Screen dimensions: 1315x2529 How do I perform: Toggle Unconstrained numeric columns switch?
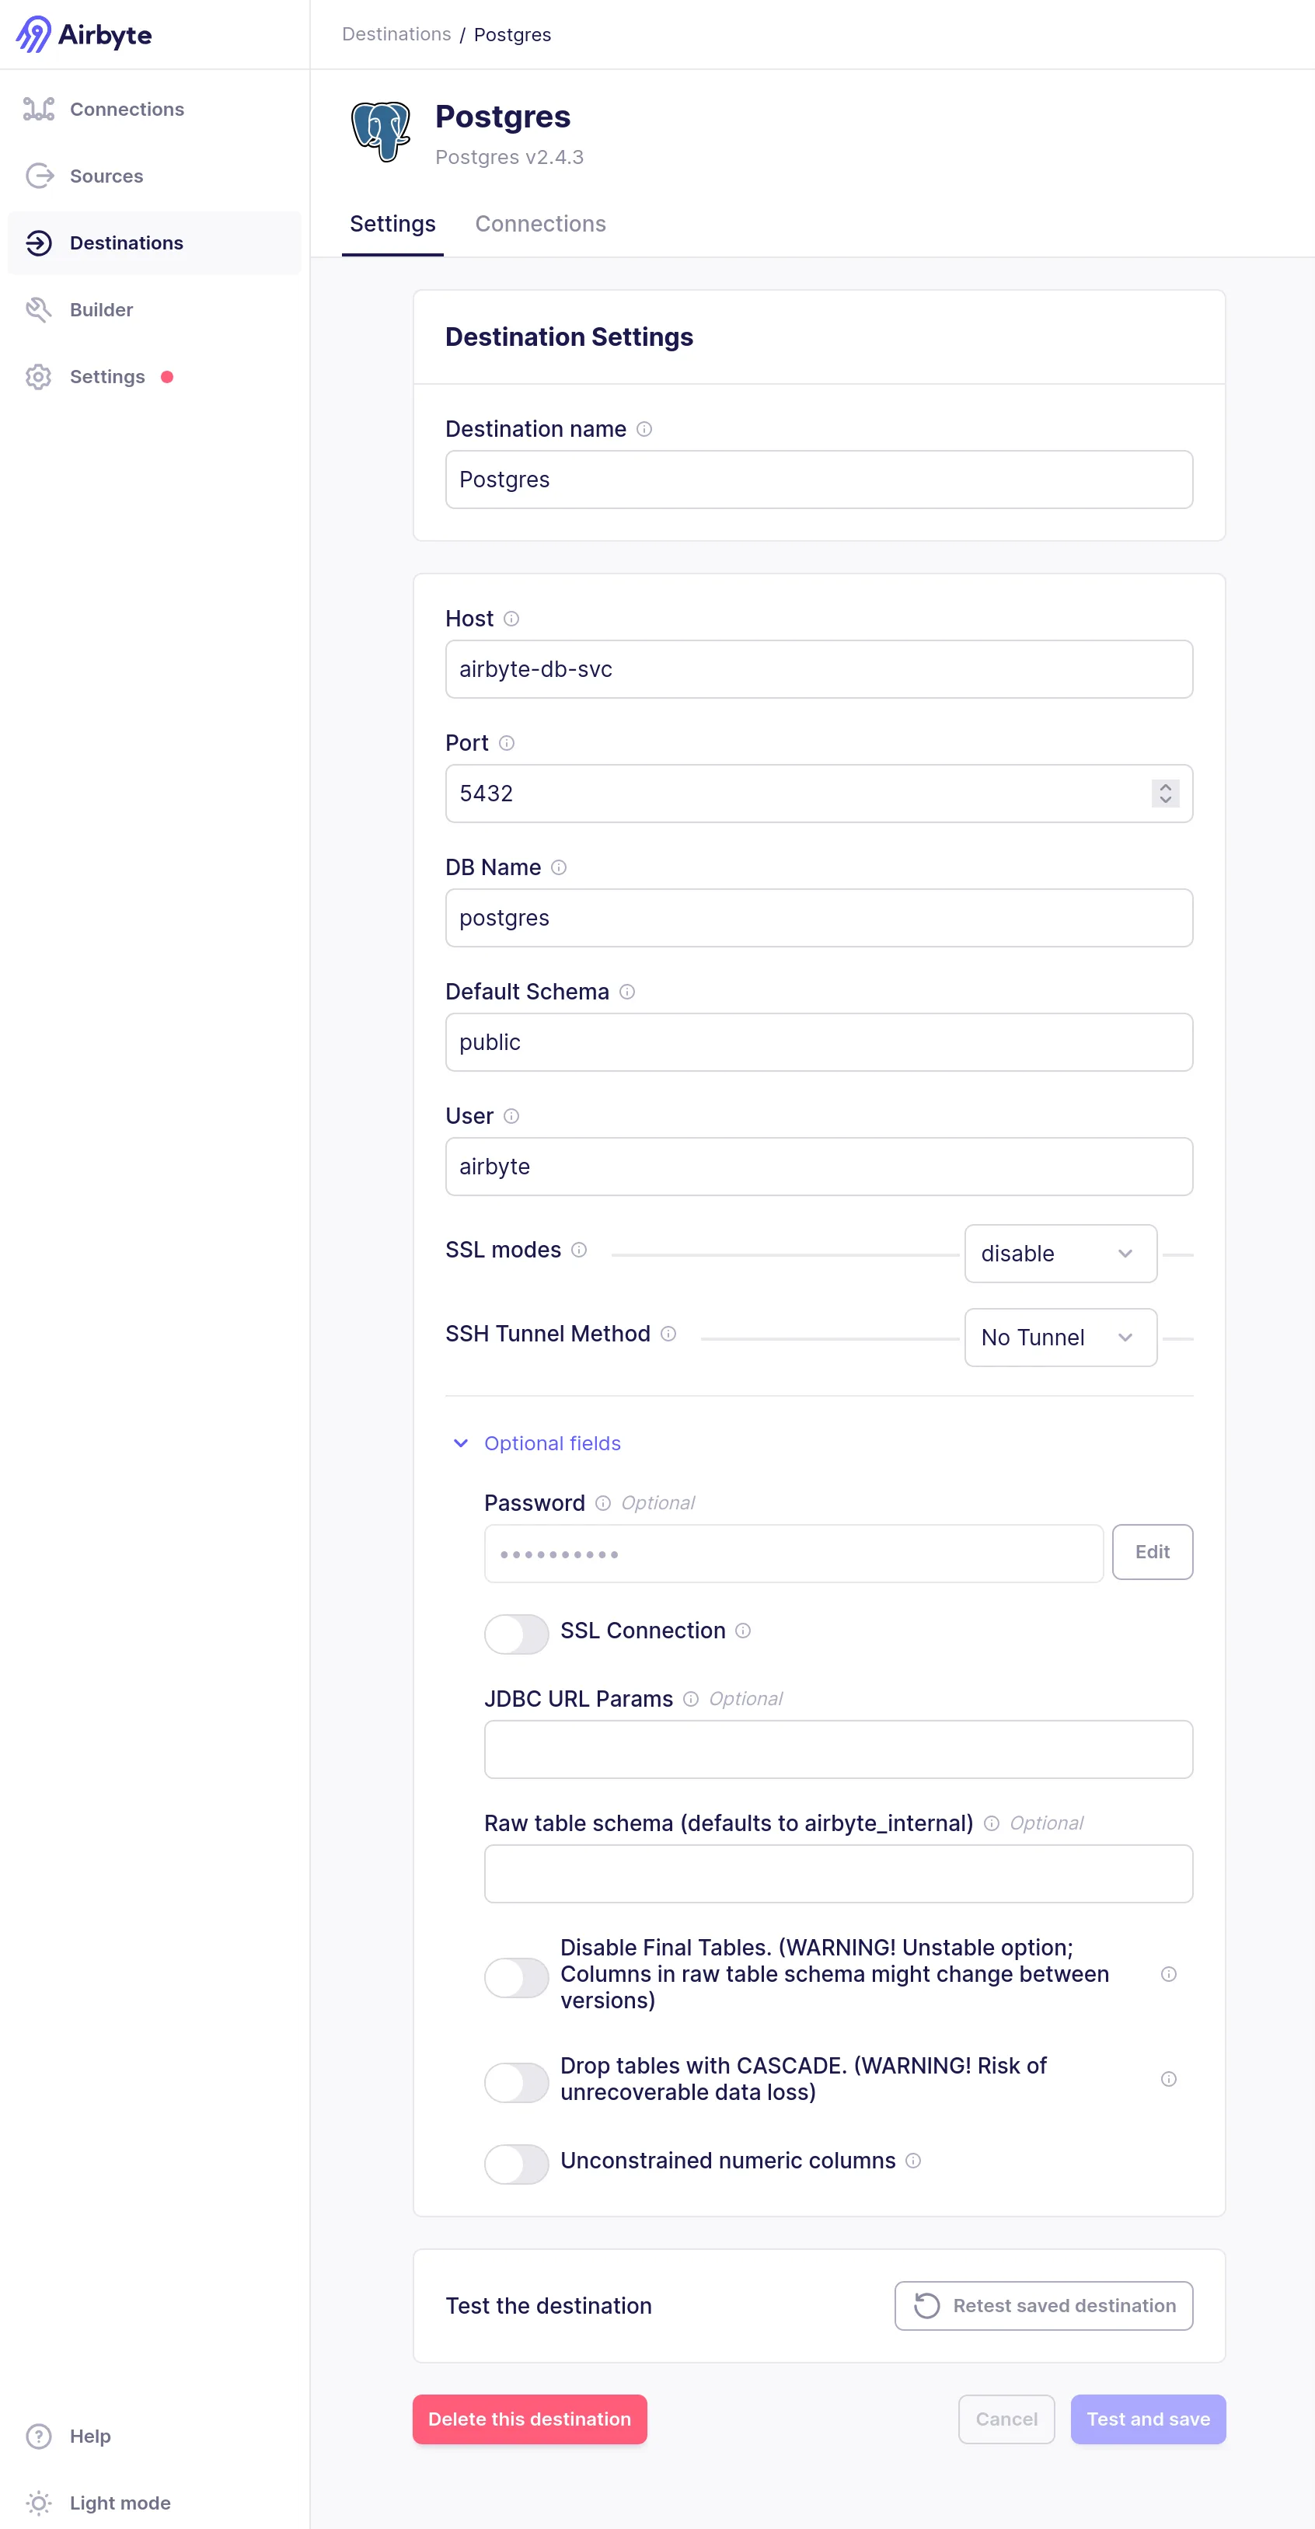tap(515, 2164)
